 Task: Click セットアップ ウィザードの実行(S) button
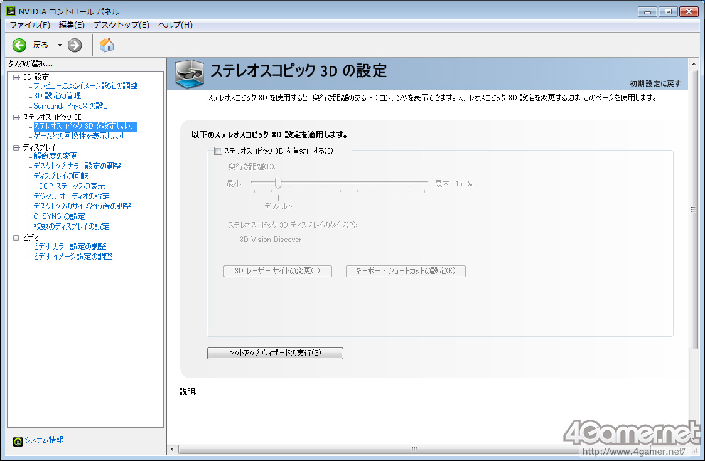tap(275, 353)
